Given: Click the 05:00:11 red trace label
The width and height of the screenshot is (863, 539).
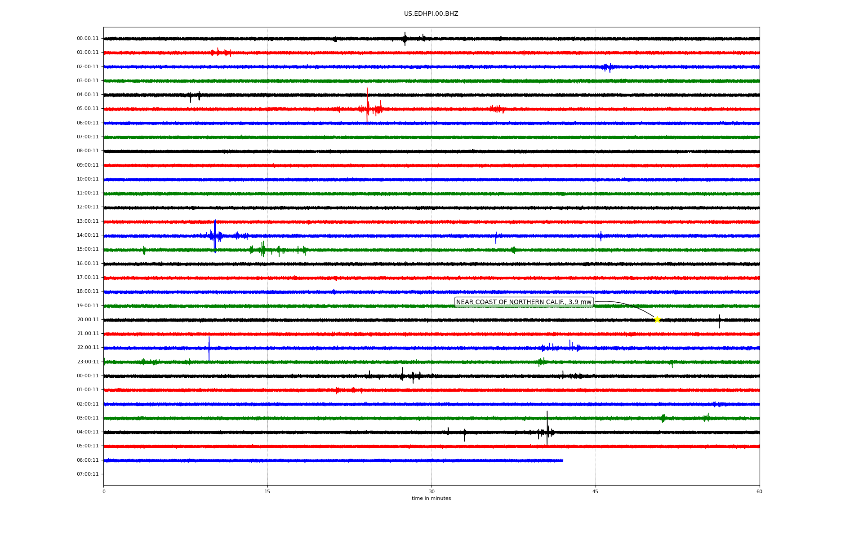Looking at the screenshot, I should (88, 109).
